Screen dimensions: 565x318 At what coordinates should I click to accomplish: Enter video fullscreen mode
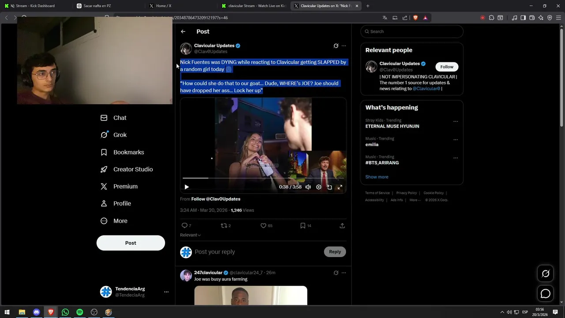coord(340,187)
